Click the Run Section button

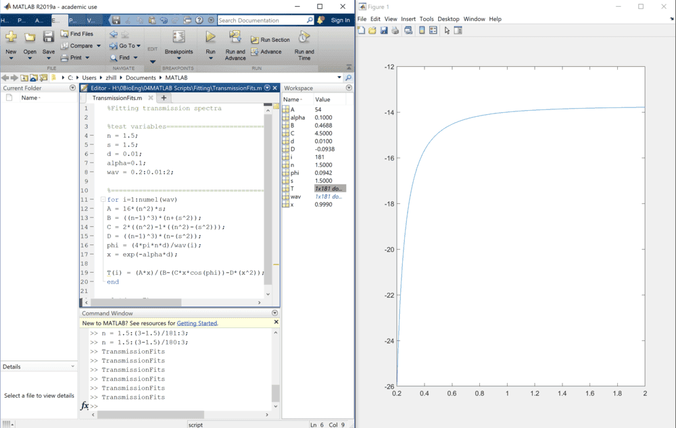271,40
